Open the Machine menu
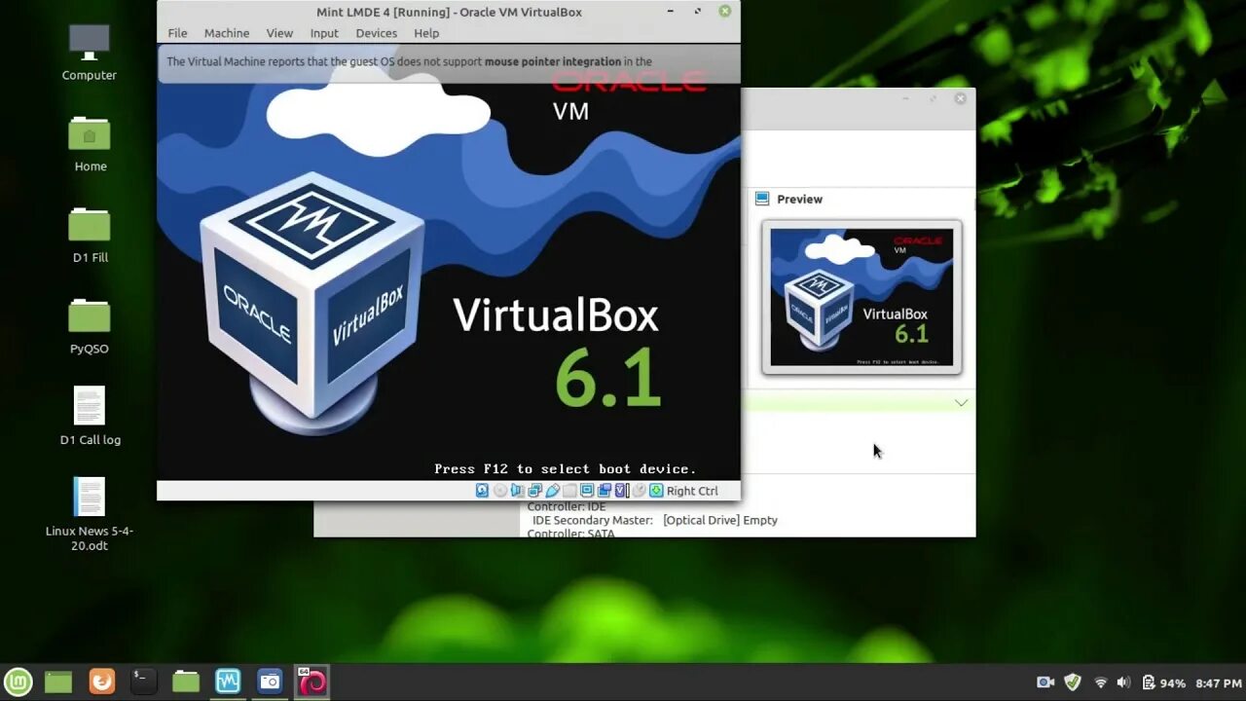The image size is (1246, 701). point(227,33)
